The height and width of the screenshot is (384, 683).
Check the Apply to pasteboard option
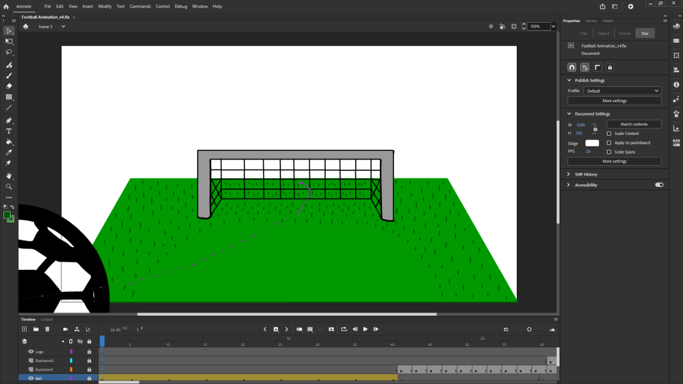(609, 143)
